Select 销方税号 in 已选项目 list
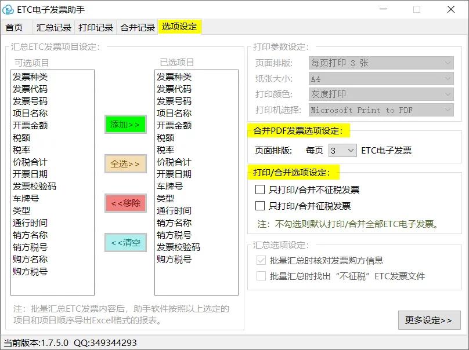This screenshot has height=350, width=469. (174, 235)
